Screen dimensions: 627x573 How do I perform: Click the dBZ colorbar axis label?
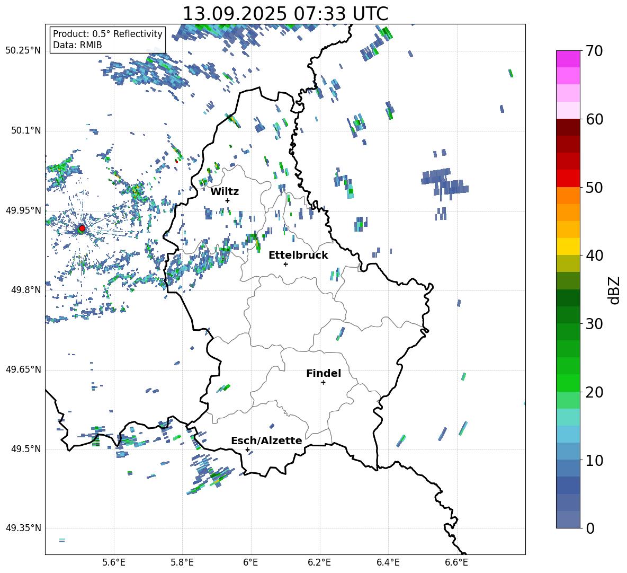point(614,290)
